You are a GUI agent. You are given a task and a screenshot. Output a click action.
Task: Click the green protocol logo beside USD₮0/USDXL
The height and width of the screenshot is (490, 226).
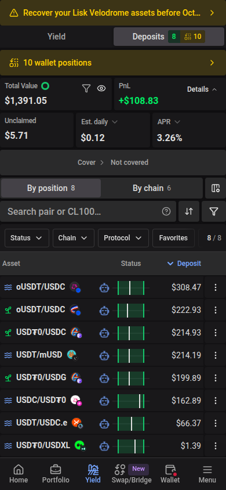(80, 446)
